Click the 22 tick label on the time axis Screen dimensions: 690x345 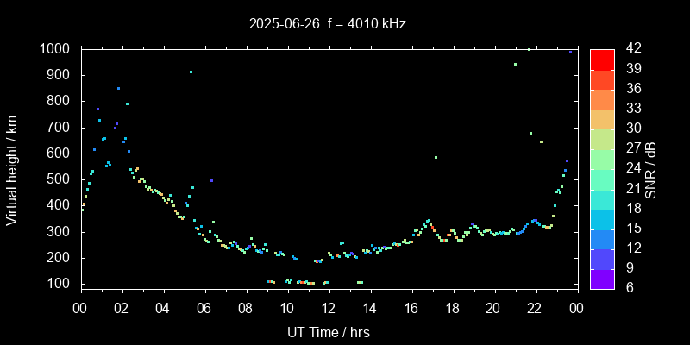click(535, 307)
